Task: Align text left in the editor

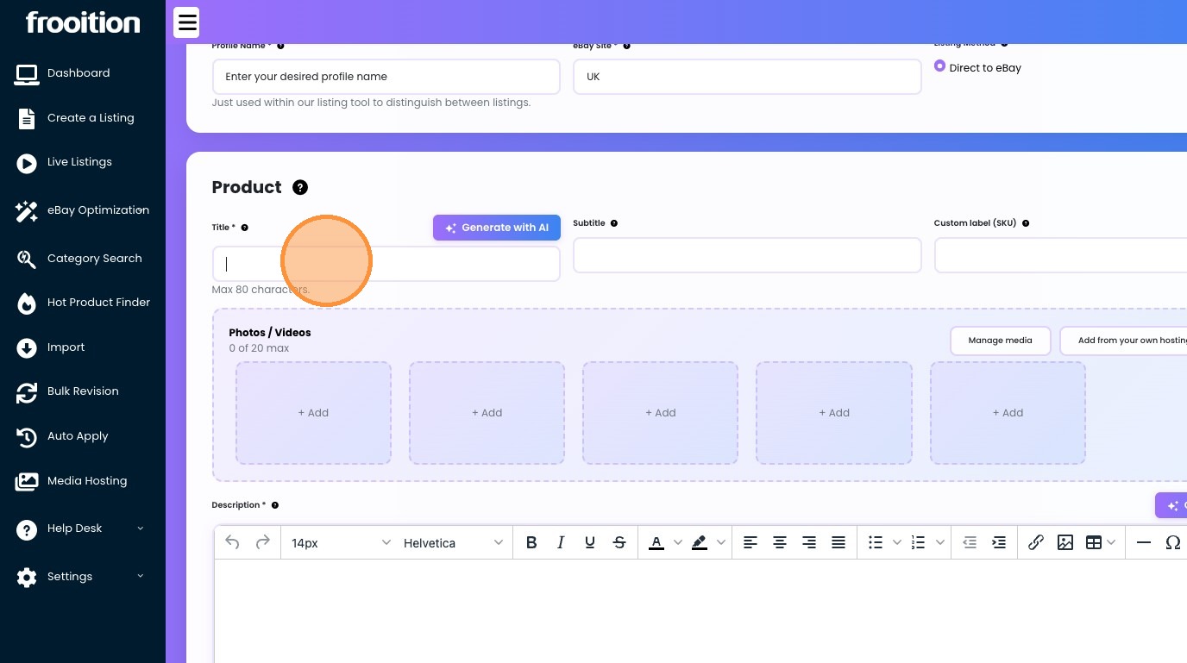Action: pos(751,542)
